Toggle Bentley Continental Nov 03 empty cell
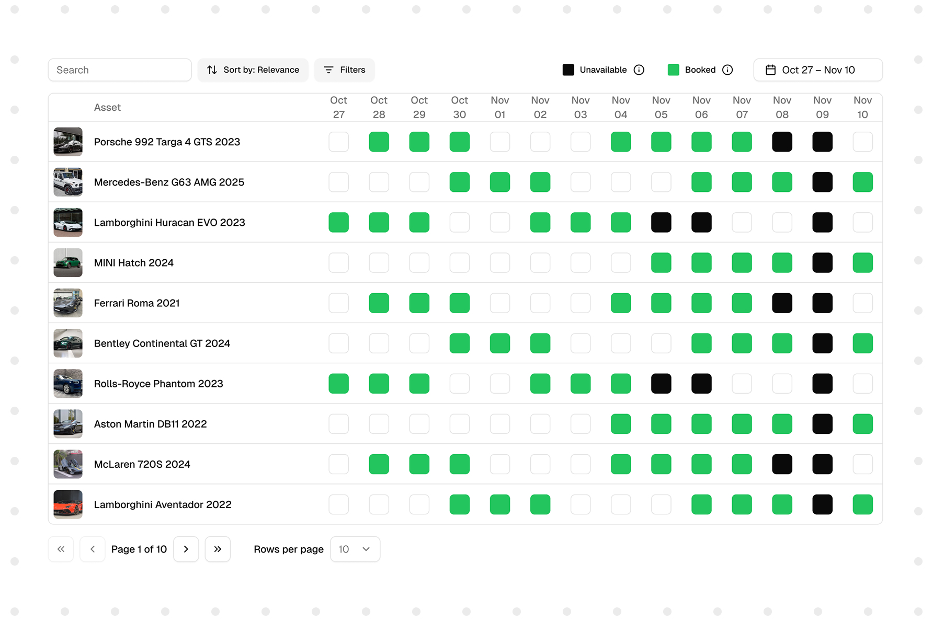The image size is (933, 621). tap(581, 343)
